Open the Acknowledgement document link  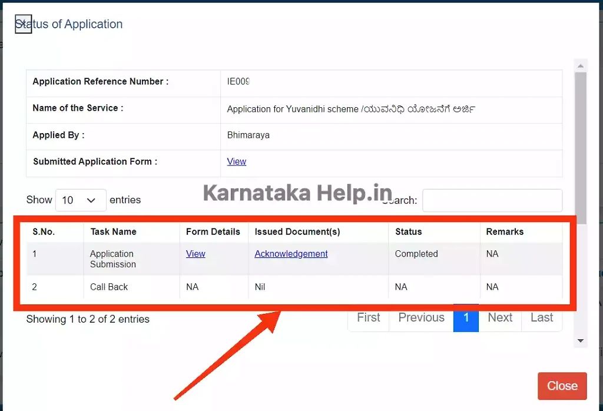tap(291, 254)
